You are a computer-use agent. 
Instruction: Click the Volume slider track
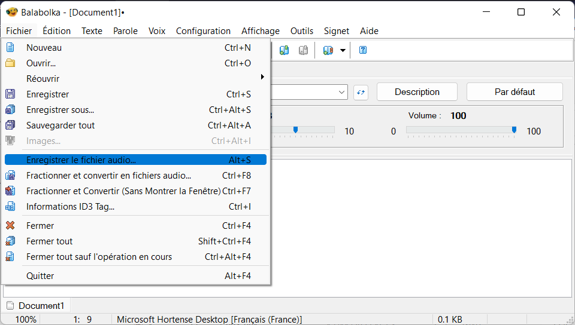459,130
